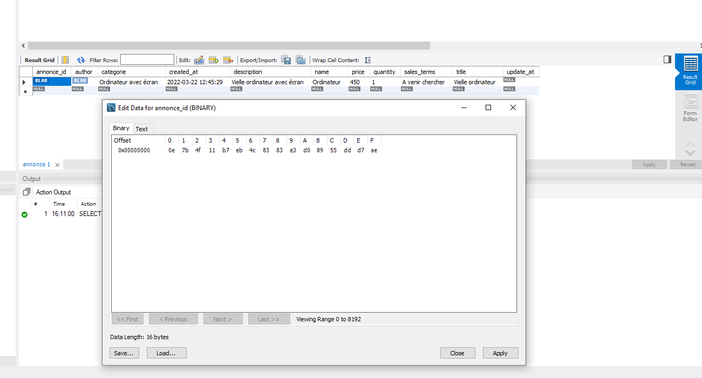This screenshot has width=702, height=378.
Task: Click the created_at column header
Action: (197, 72)
